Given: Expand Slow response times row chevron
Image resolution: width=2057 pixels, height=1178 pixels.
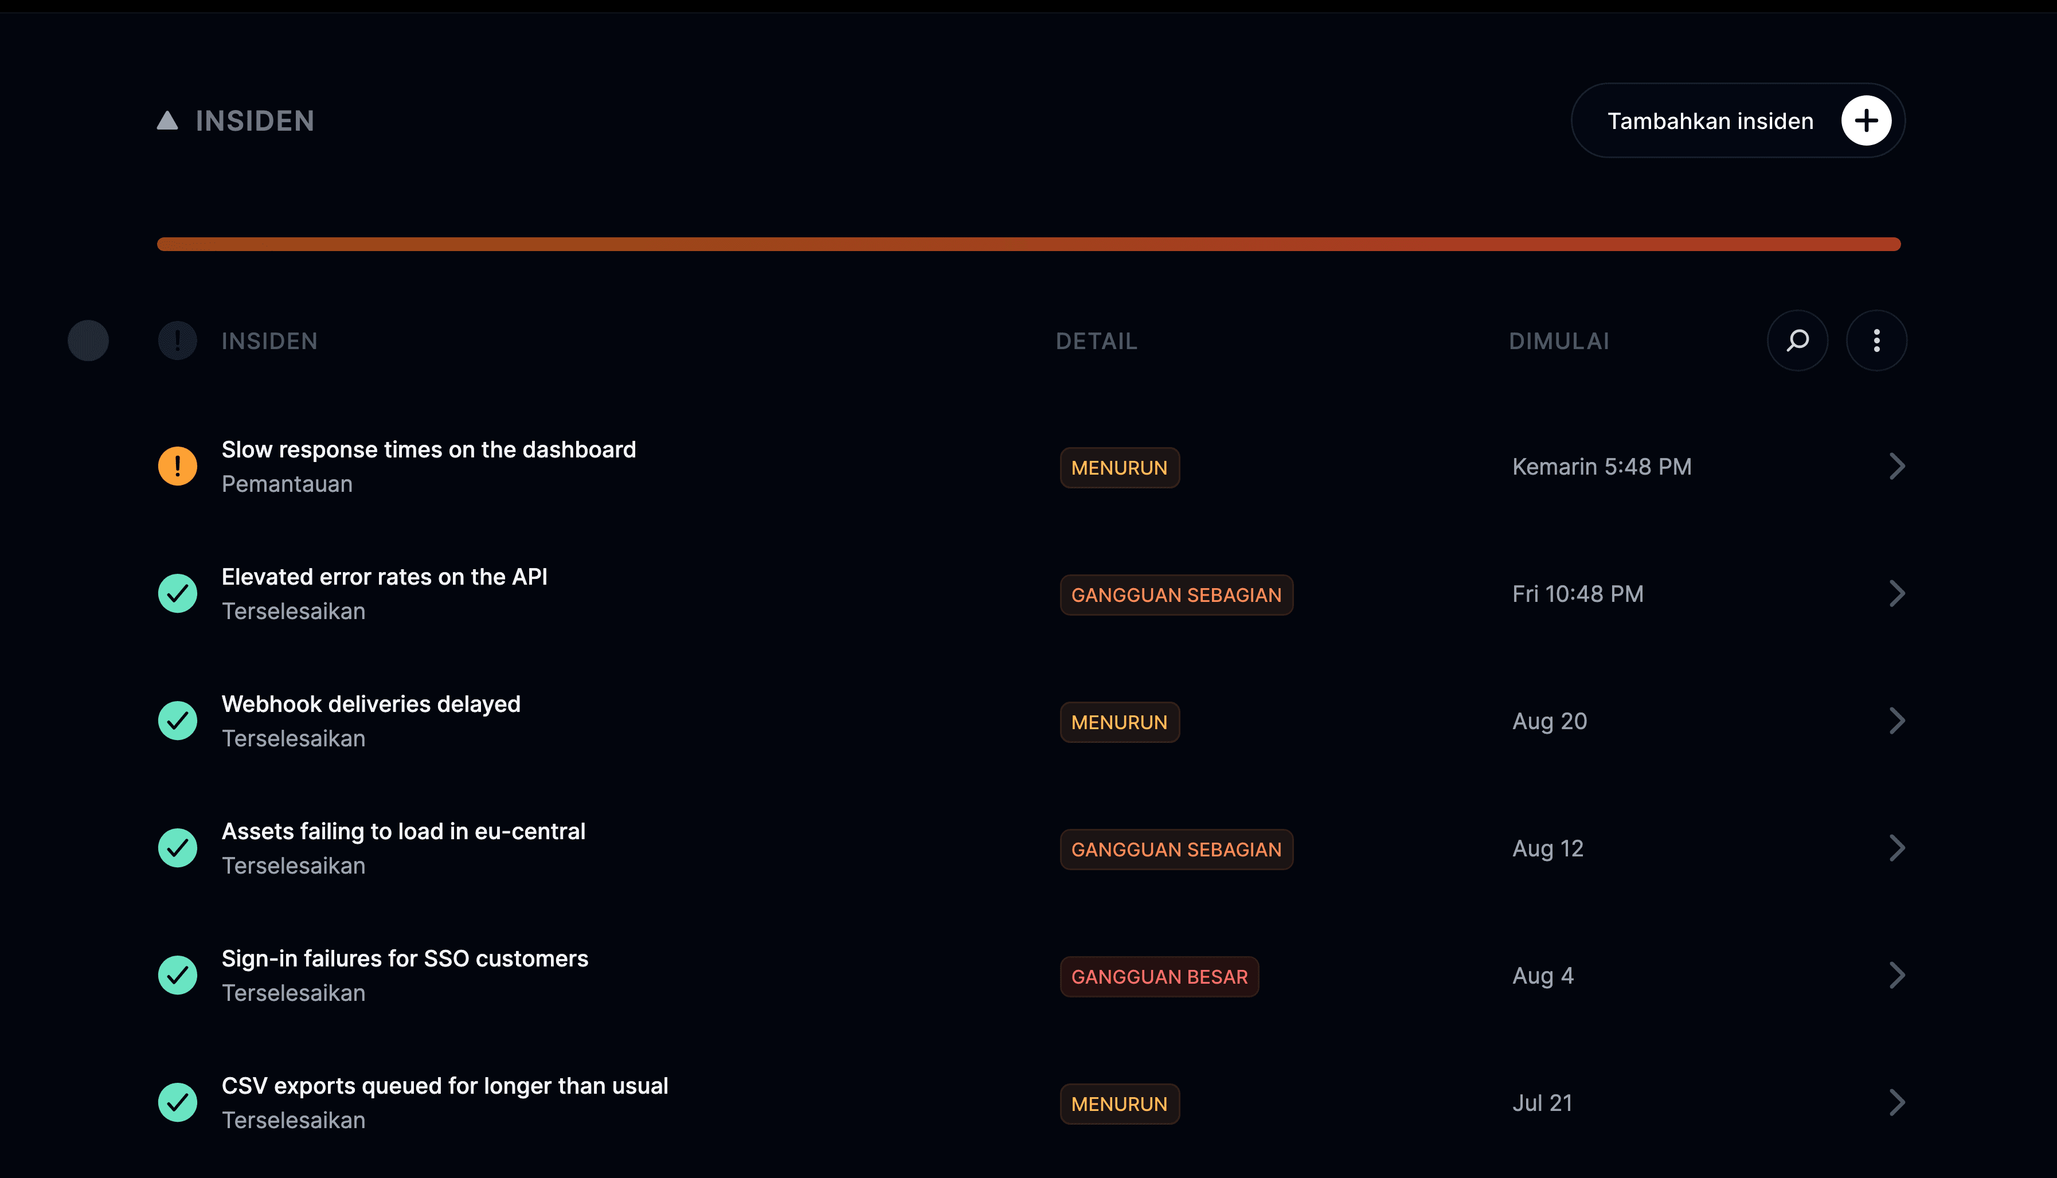Looking at the screenshot, I should pyautogui.click(x=1896, y=466).
